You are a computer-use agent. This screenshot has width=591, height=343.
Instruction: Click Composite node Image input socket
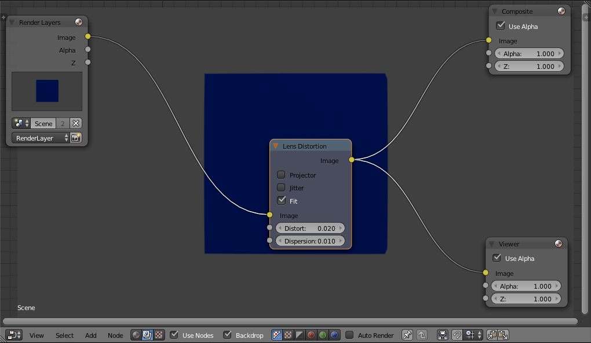[x=489, y=40]
